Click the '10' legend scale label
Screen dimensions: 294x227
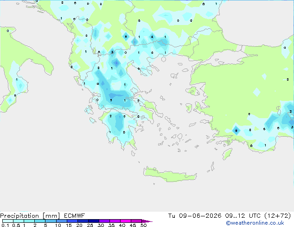58,225
